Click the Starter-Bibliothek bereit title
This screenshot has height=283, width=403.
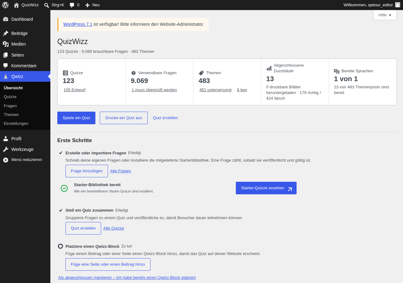pos(97,185)
